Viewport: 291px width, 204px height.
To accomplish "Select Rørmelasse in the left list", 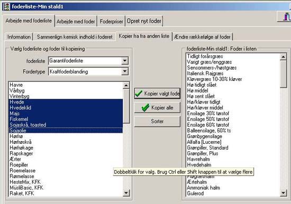I will coord(66,177).
